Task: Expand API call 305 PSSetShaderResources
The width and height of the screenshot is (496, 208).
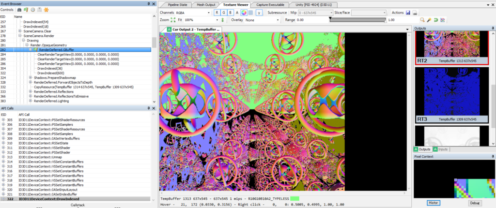Action: click(x=3, y=120)
